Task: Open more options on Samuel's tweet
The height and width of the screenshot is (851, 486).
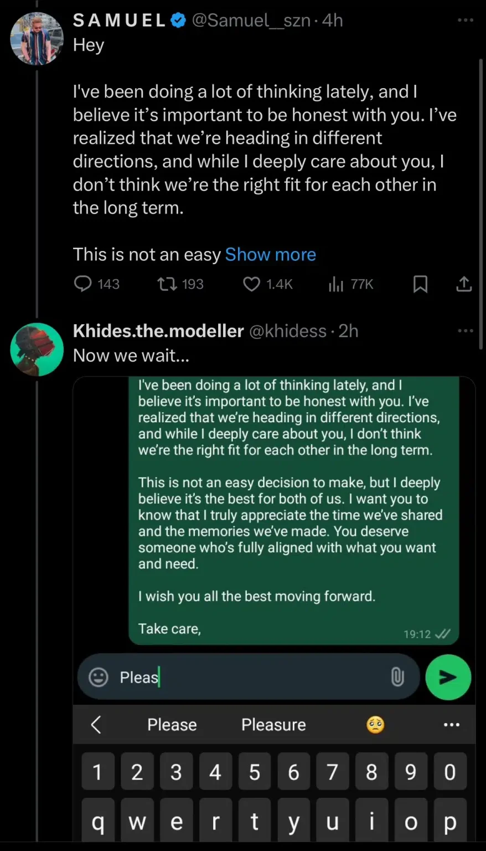Action: [465, 20]
